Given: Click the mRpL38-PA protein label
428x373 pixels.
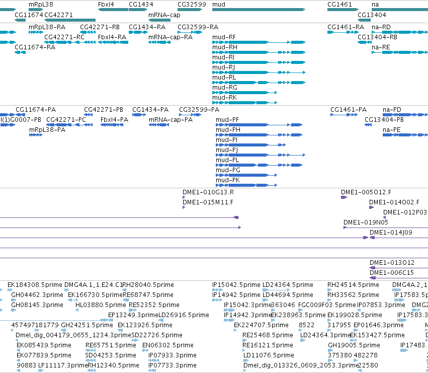Looking at the screenshot, I should (x=47, y=130).
